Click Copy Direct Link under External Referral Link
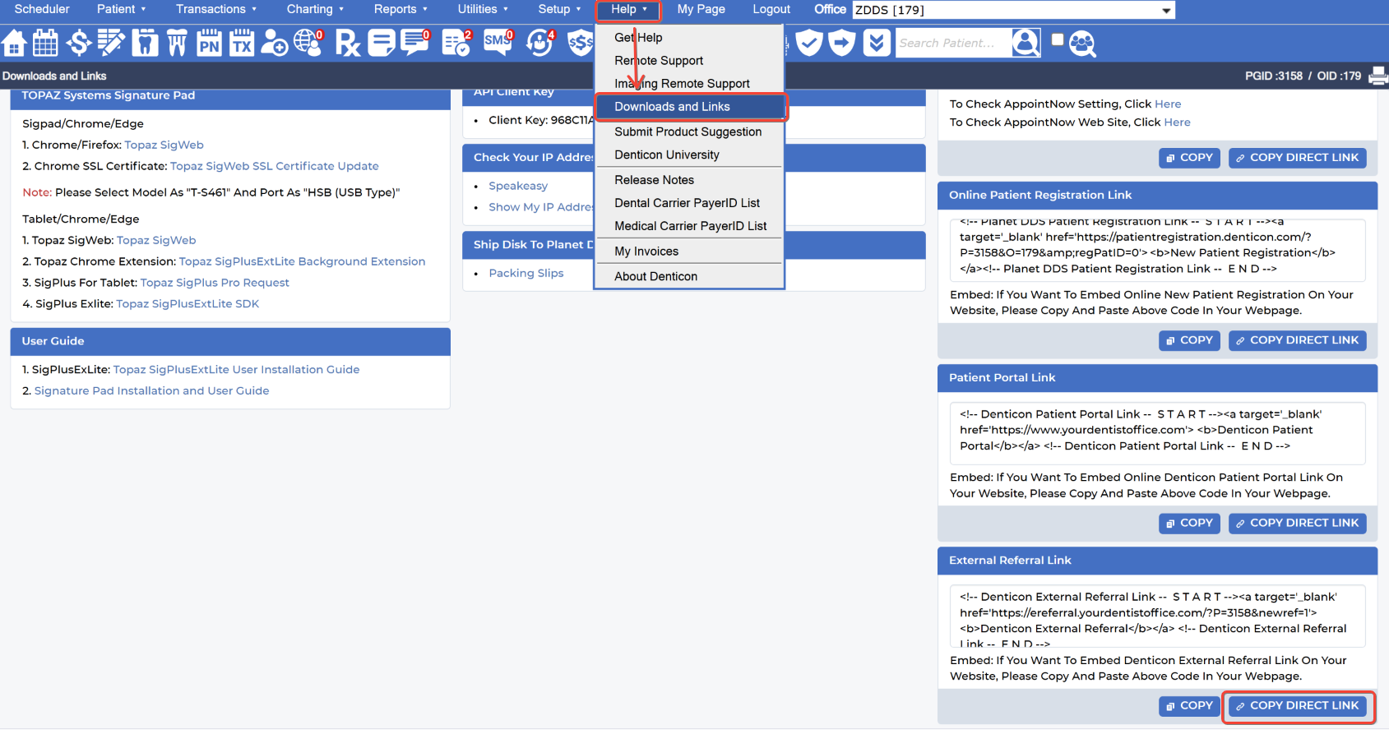The height and width of the screenshot is (734, 1389). (x=1298, y=706)
